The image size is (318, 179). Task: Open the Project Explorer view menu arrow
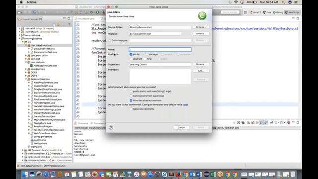pyautogui.click(x=69, y=24)
